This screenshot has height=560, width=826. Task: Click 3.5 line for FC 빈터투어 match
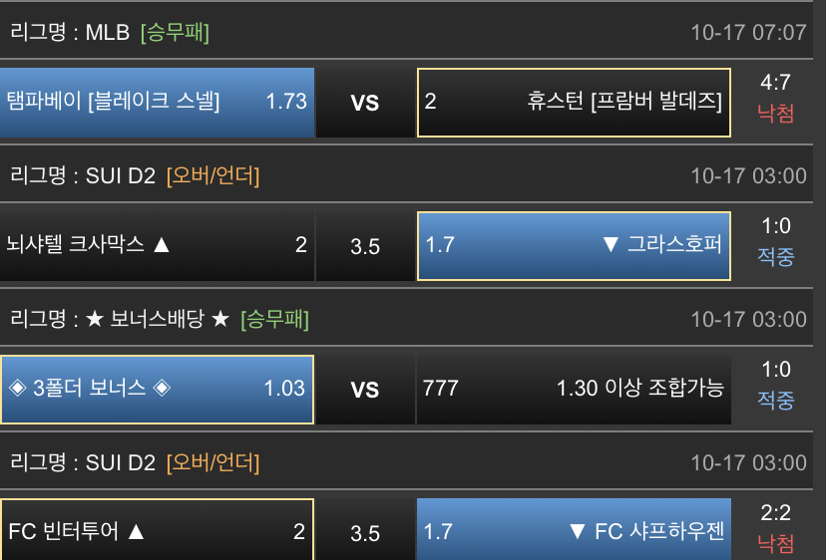365,533
